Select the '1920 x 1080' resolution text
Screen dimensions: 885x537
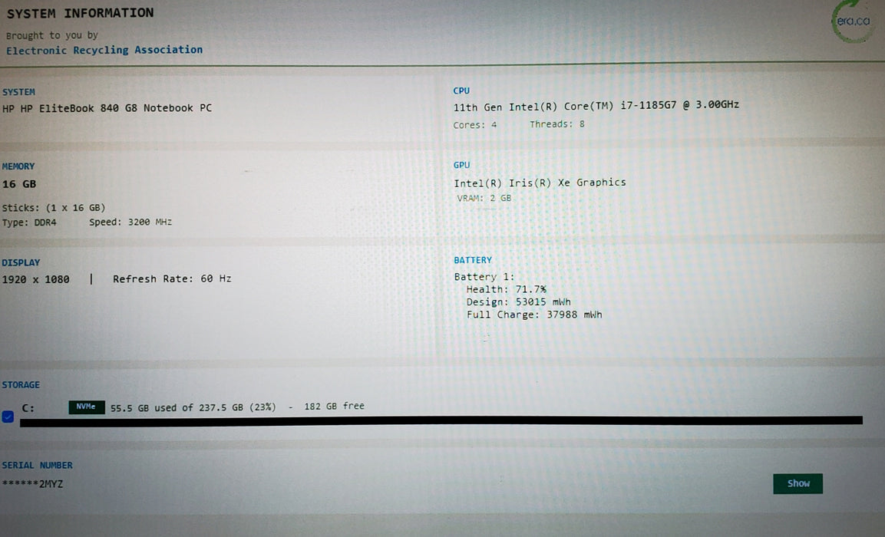point(35,279)
